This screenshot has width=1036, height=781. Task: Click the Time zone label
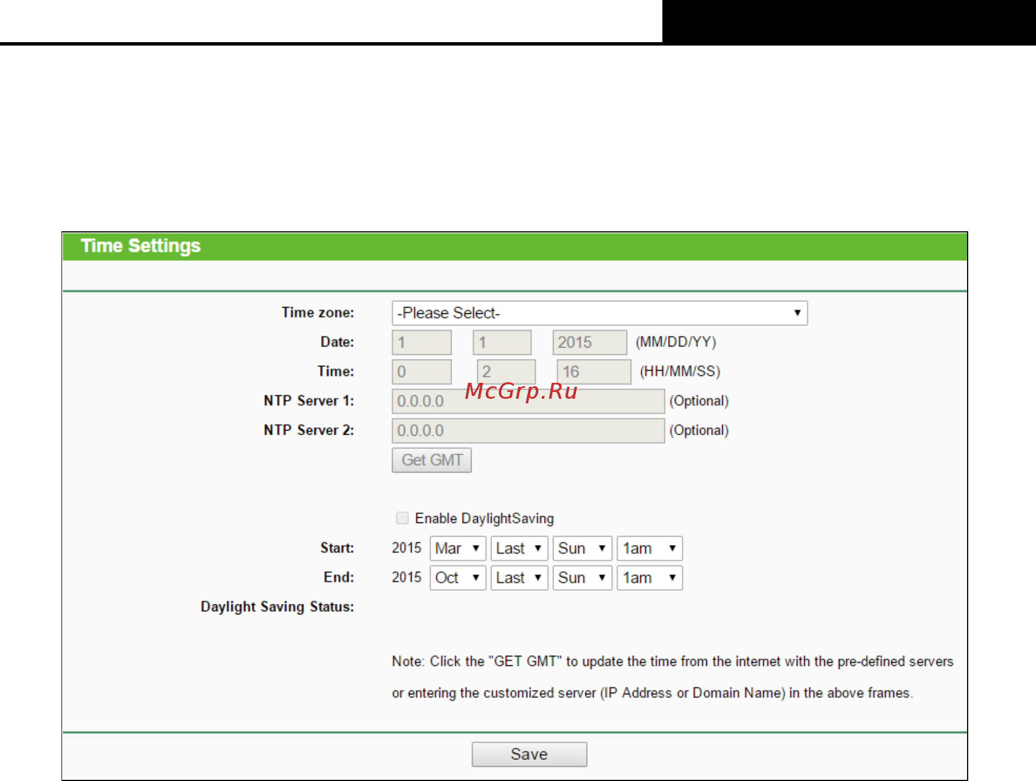tap(318, 312)
